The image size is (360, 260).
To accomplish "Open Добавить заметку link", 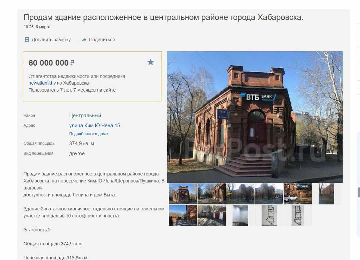I will coord(51,40).
